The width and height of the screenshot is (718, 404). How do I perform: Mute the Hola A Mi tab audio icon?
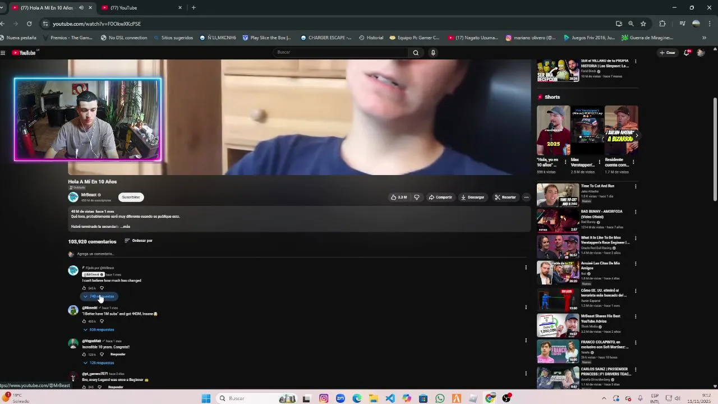[x=81, y=8]
